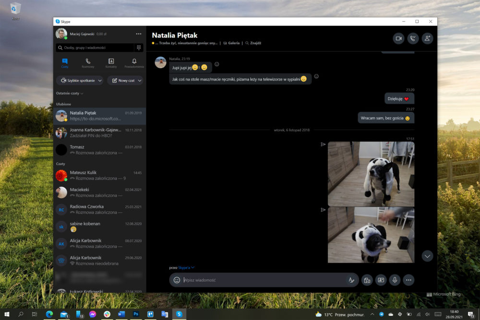Open Photoshop from taskbar
The image size is (480, 320).
coord(136,314)
